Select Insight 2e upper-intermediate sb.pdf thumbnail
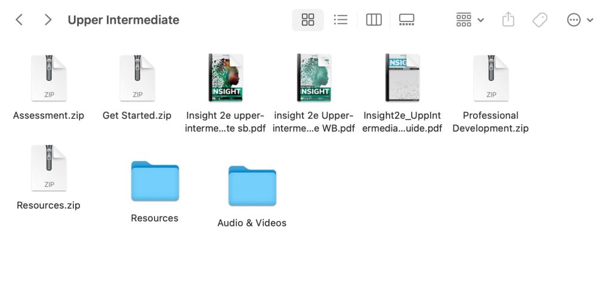Image resolution: width=611 pixels, height=292 pixels. point(226,77)
